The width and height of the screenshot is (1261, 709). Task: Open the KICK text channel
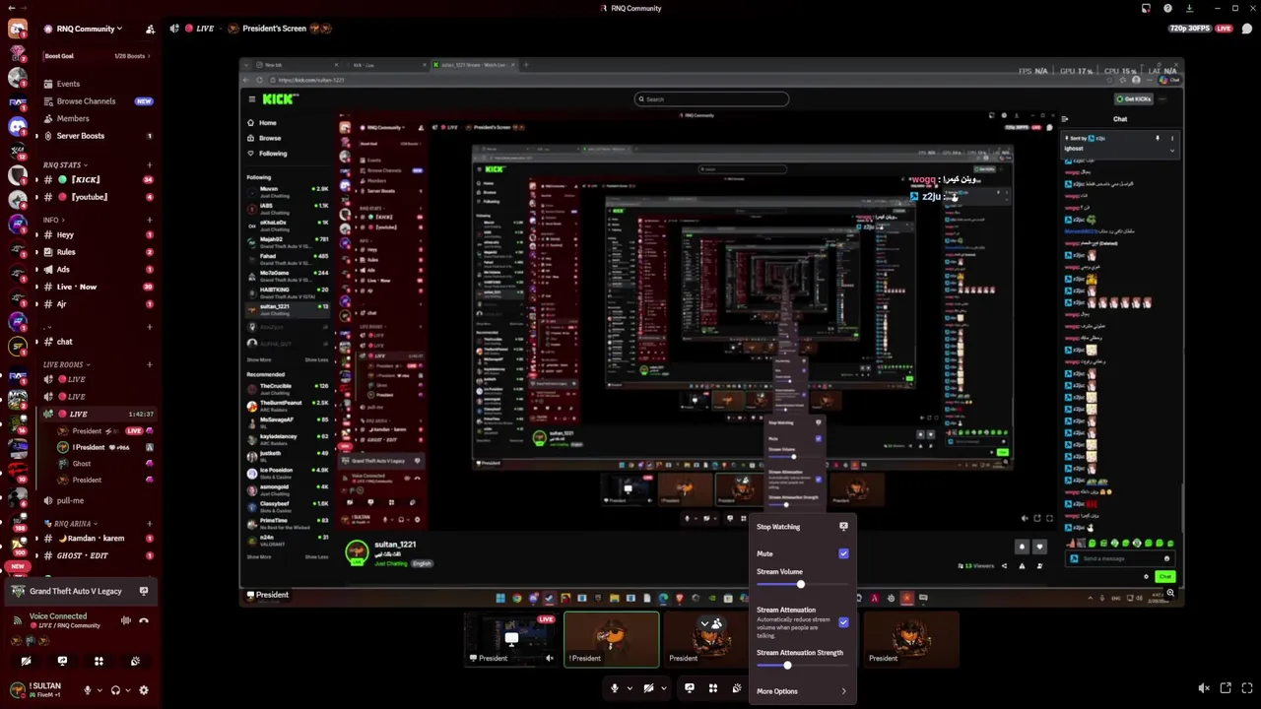point(97,180)
